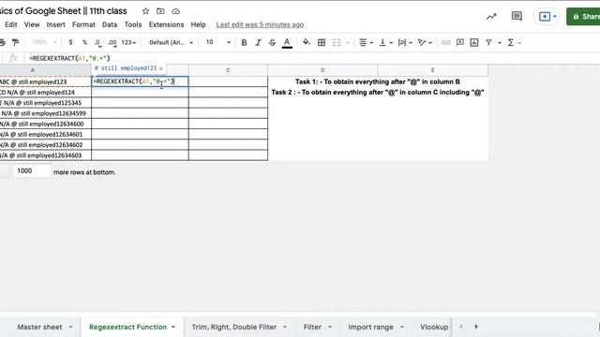Open the Tools menu
Screen dimensions: 600x337
tap(133, 24)
